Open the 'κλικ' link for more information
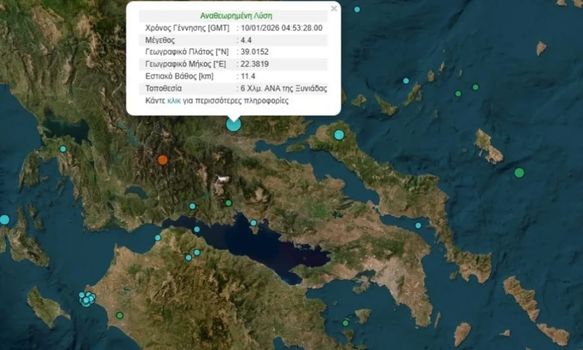This screenshot has height=350, width=583. pos(174,100)
